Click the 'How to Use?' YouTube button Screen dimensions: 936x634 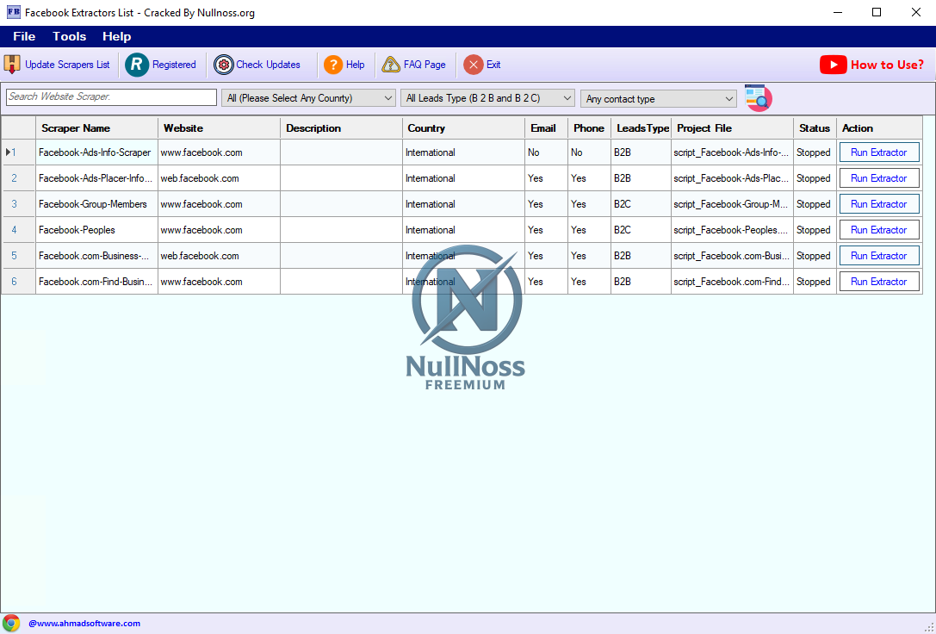(871, 64)
